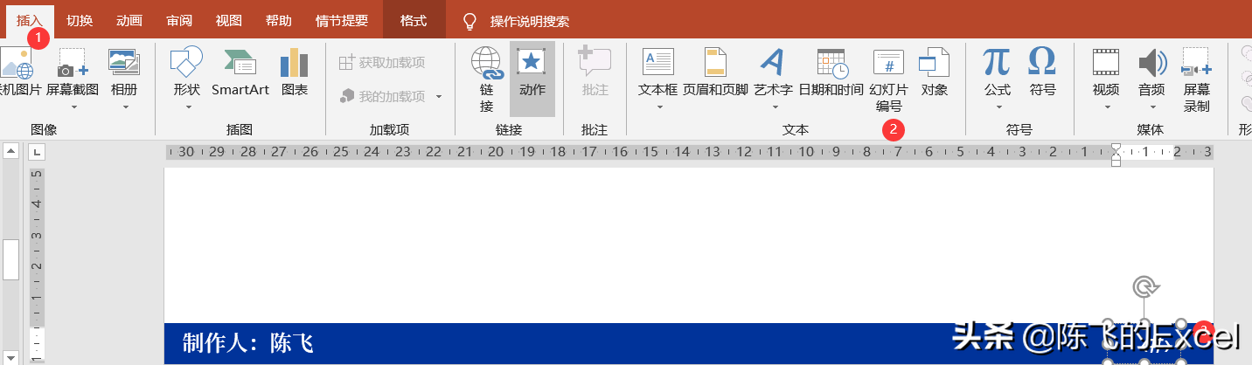Open 我的加载项 button
Image resolution: width=1252 pixels, height=365 pixels.
[x=382, y=96]
